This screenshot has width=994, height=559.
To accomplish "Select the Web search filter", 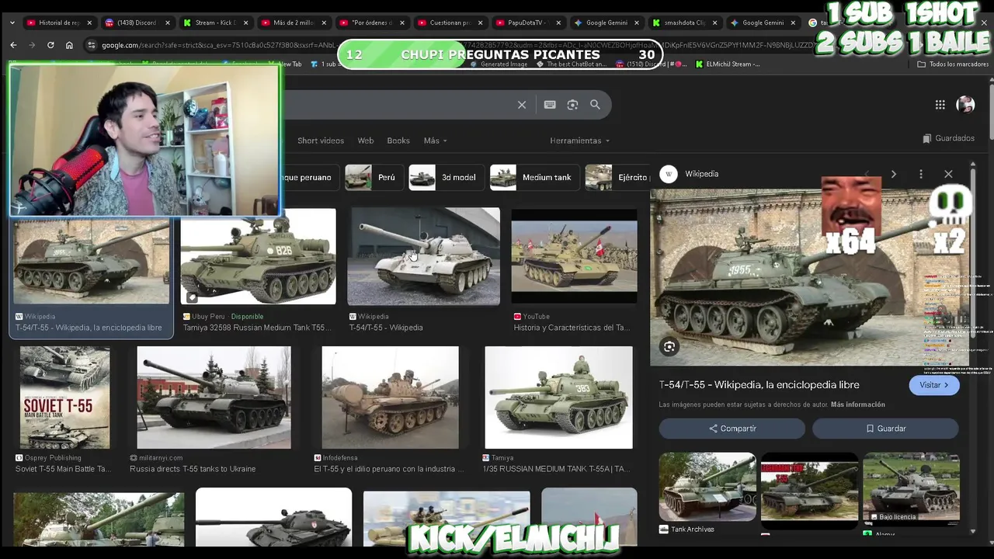I will pyautogui.click(x=366, y=141).
